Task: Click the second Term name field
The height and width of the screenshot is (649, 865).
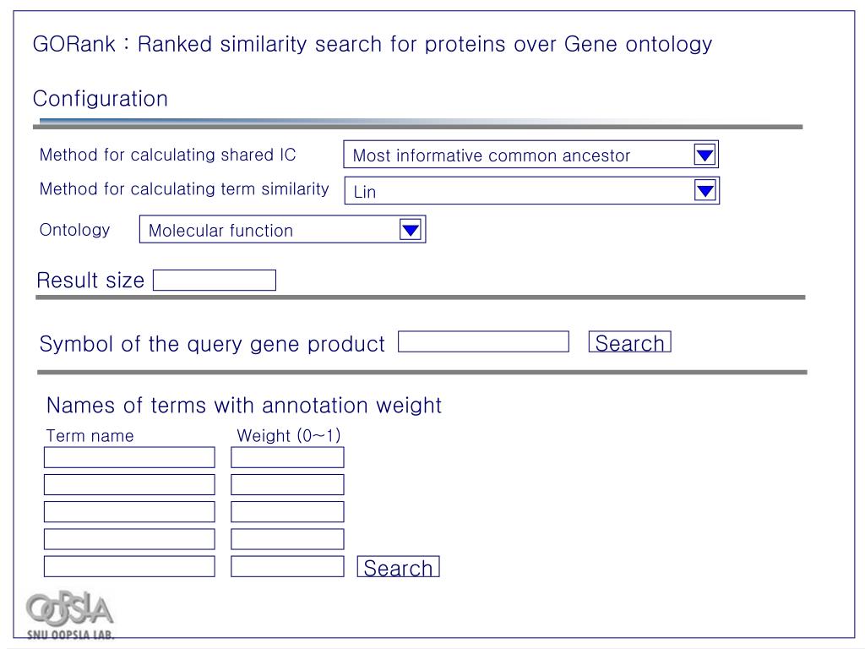Action: coord(129,484)
